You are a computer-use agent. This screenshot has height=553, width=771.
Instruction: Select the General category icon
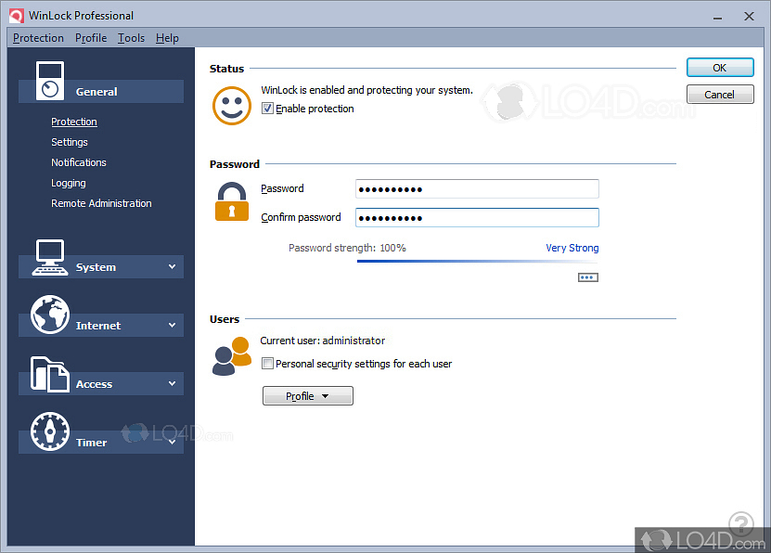point(48,80)
